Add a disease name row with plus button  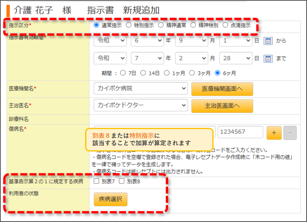point(274,133)
